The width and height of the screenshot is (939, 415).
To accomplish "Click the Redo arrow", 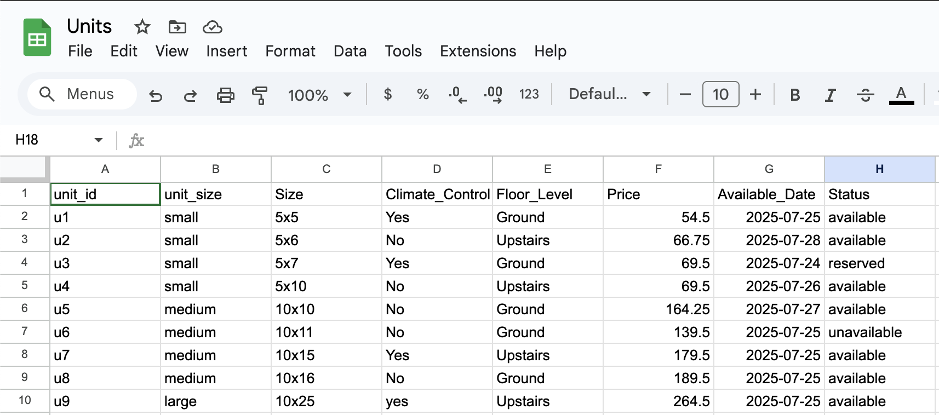I will (190, 95).
